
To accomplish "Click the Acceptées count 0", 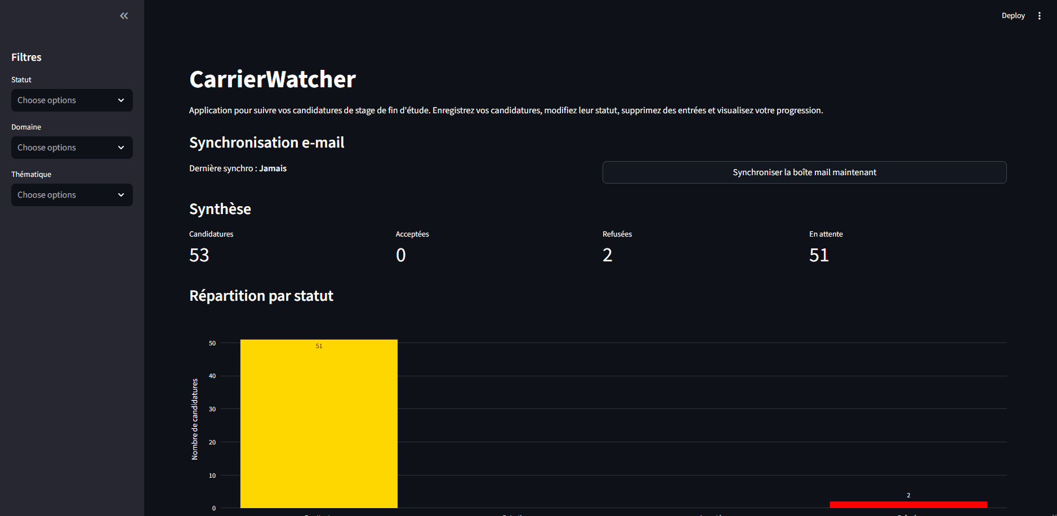I will click(400, 255).
